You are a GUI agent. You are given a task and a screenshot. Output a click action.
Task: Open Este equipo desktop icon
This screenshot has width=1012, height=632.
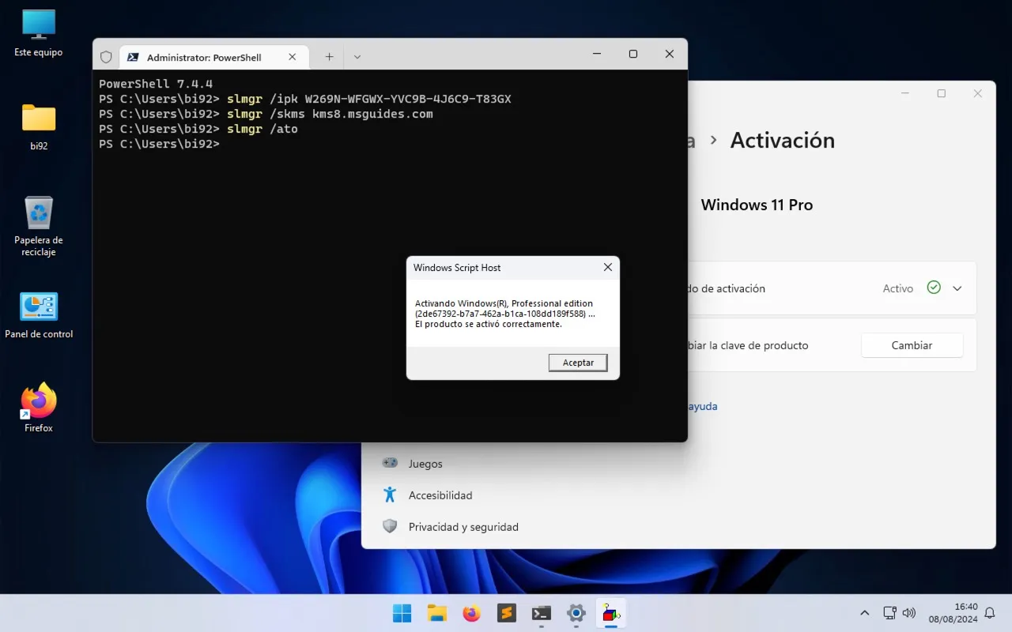pyautogui.click(x=39, y=33)
